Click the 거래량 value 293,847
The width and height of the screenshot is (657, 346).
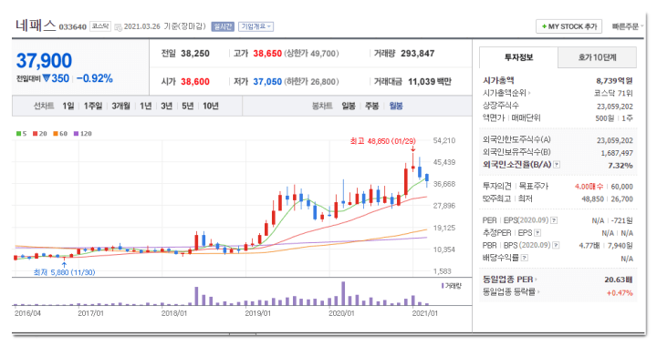pyautogui.click(x=417, y=54)
